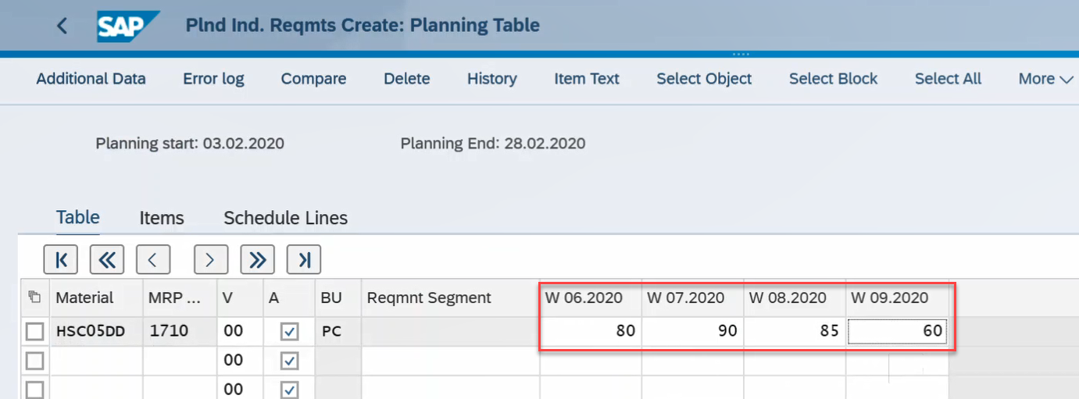Click the W 06.2020 cell showing 80
This screenshot has width=1079, height=399.
click(x=591, y=332)
